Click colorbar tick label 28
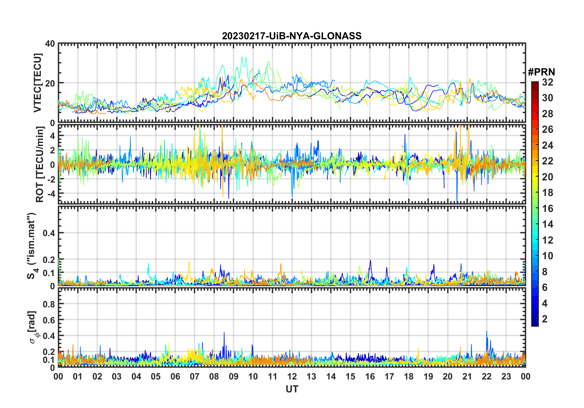 coord(548,114)
